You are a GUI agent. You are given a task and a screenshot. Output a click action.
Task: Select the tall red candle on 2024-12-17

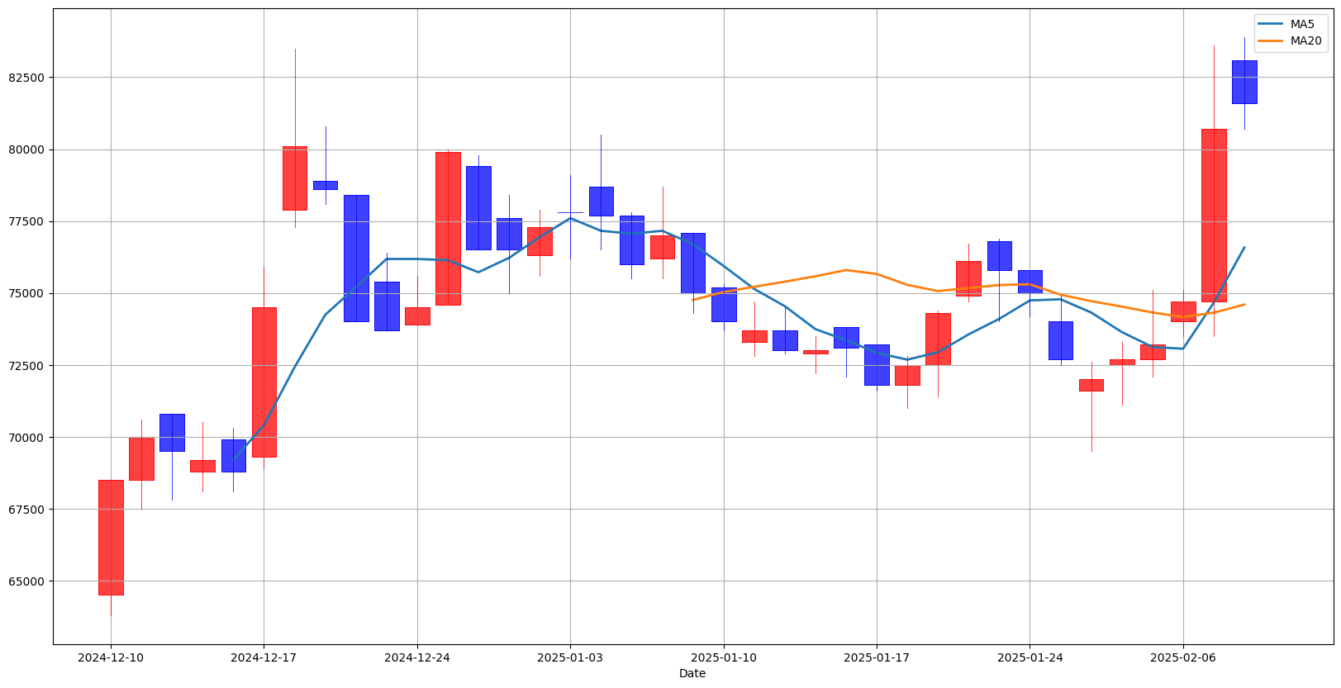[264, 382]
